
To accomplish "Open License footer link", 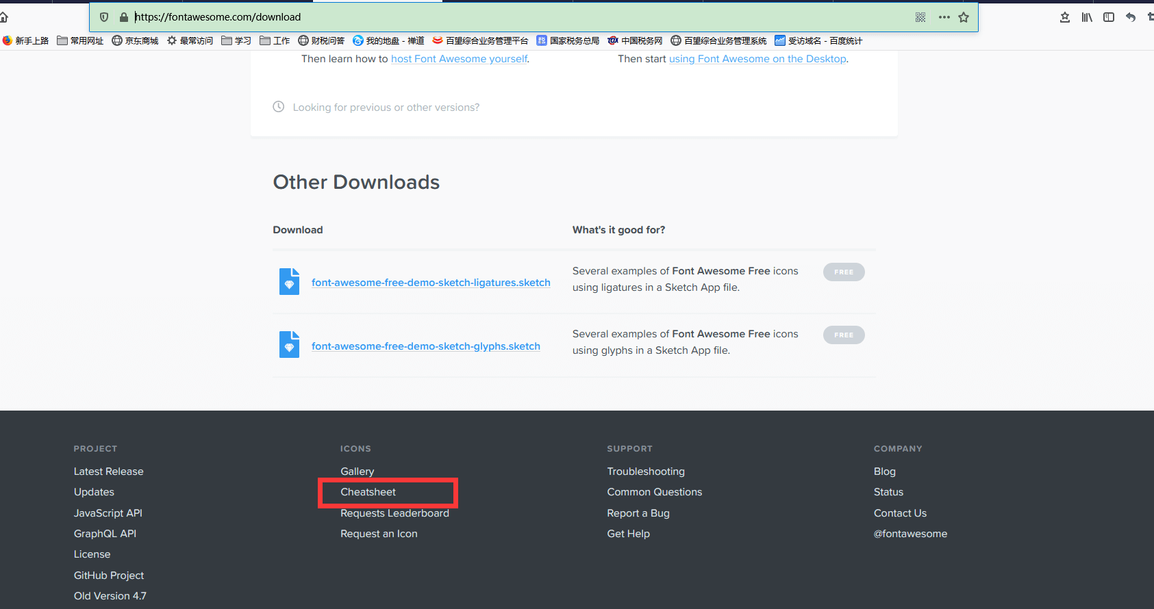I will point(92,554).
